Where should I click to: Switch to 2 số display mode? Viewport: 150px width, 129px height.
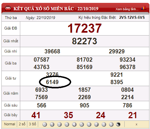[22, 124]
